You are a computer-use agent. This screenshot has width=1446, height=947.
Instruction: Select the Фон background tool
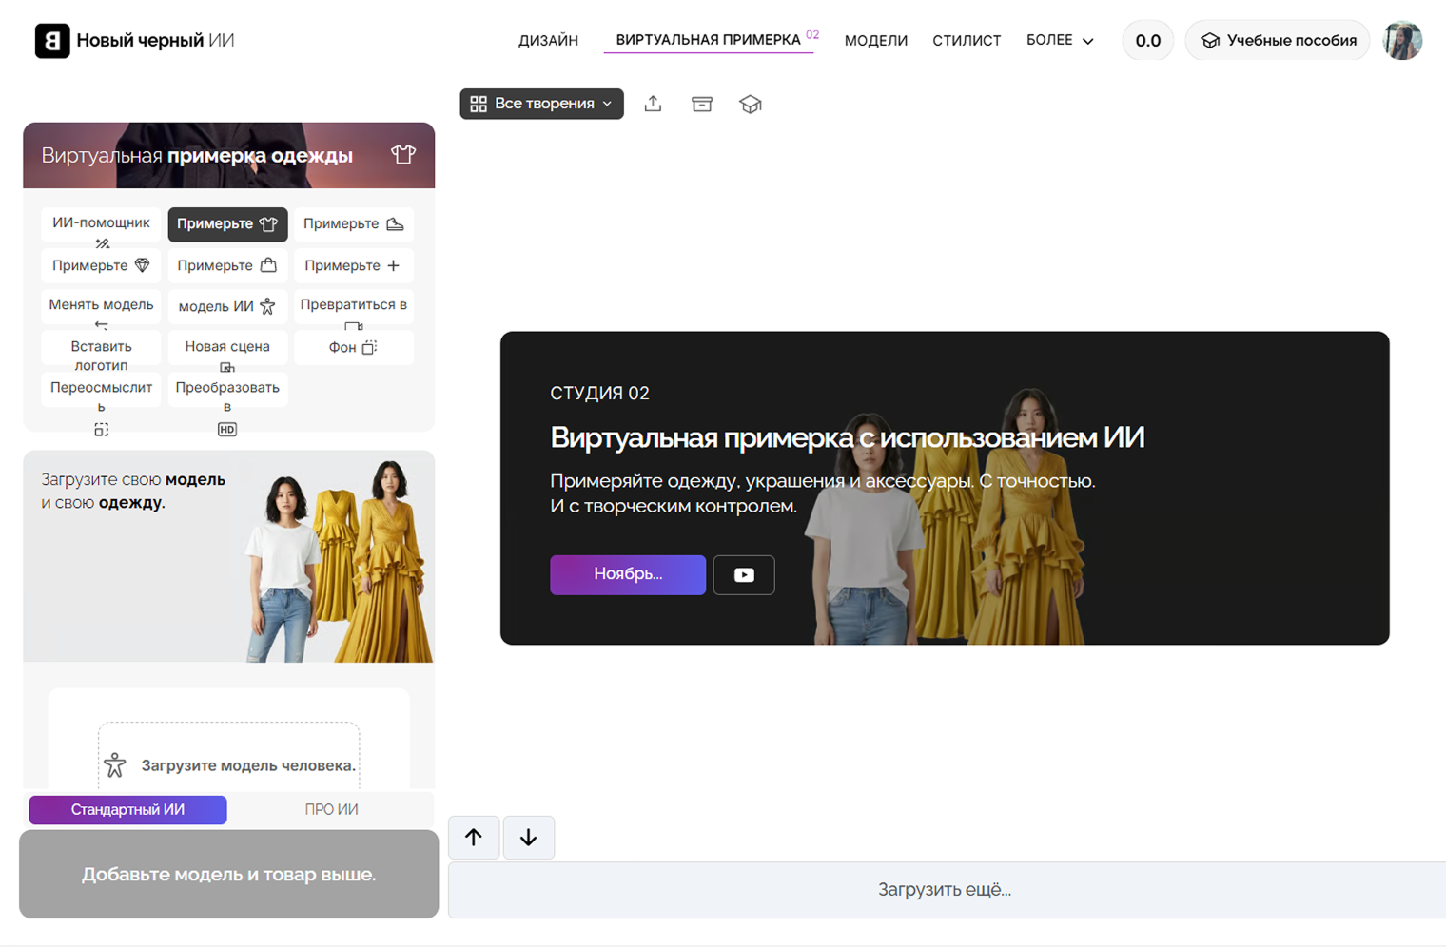click(353, 347)
